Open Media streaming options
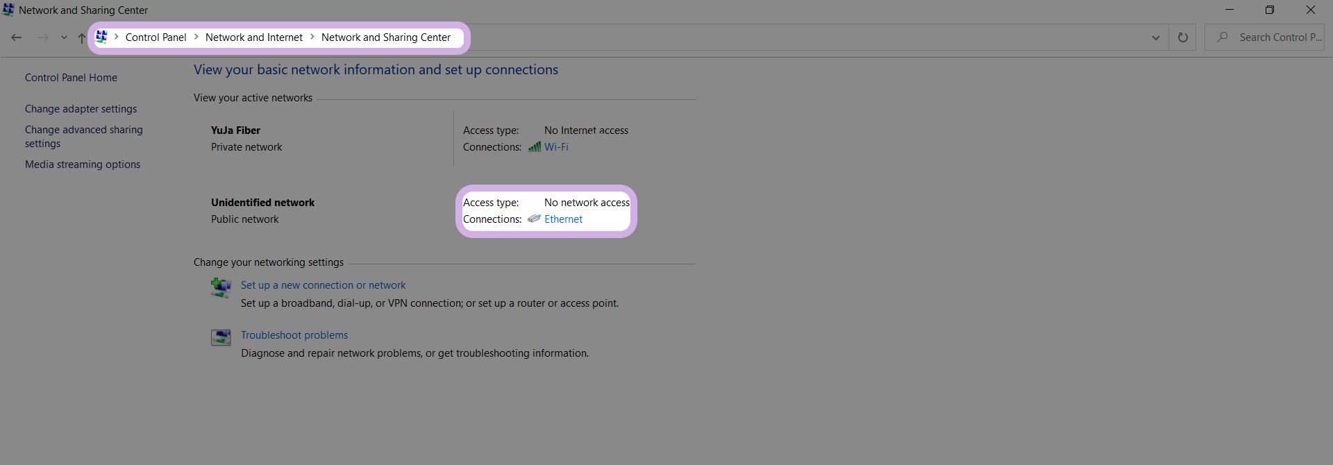The height and width of the screenshot is (465, 1333). (x=83, y=164)
